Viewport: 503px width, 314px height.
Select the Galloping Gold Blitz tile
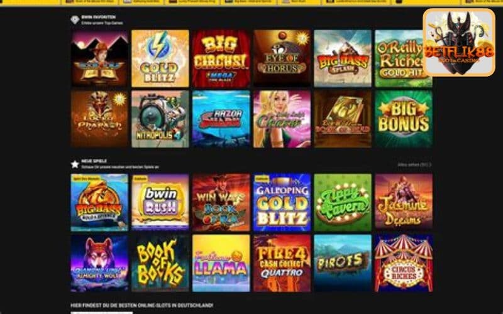pos(282,202)
